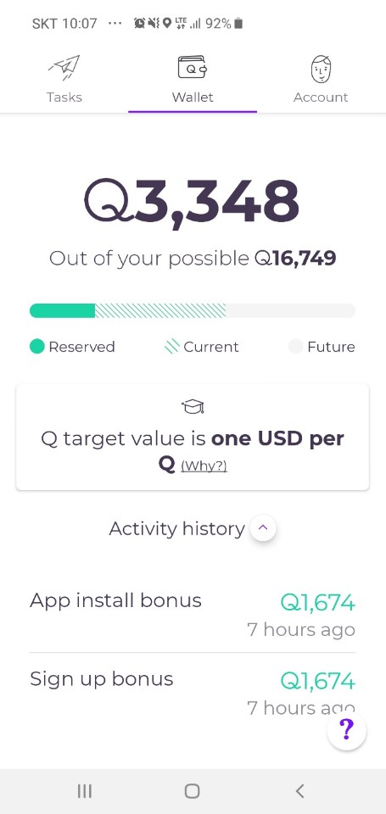Tap the Android home button
The height and width of the screenshot is (814, 386).
pyautogui.click(x=193, y=790)
